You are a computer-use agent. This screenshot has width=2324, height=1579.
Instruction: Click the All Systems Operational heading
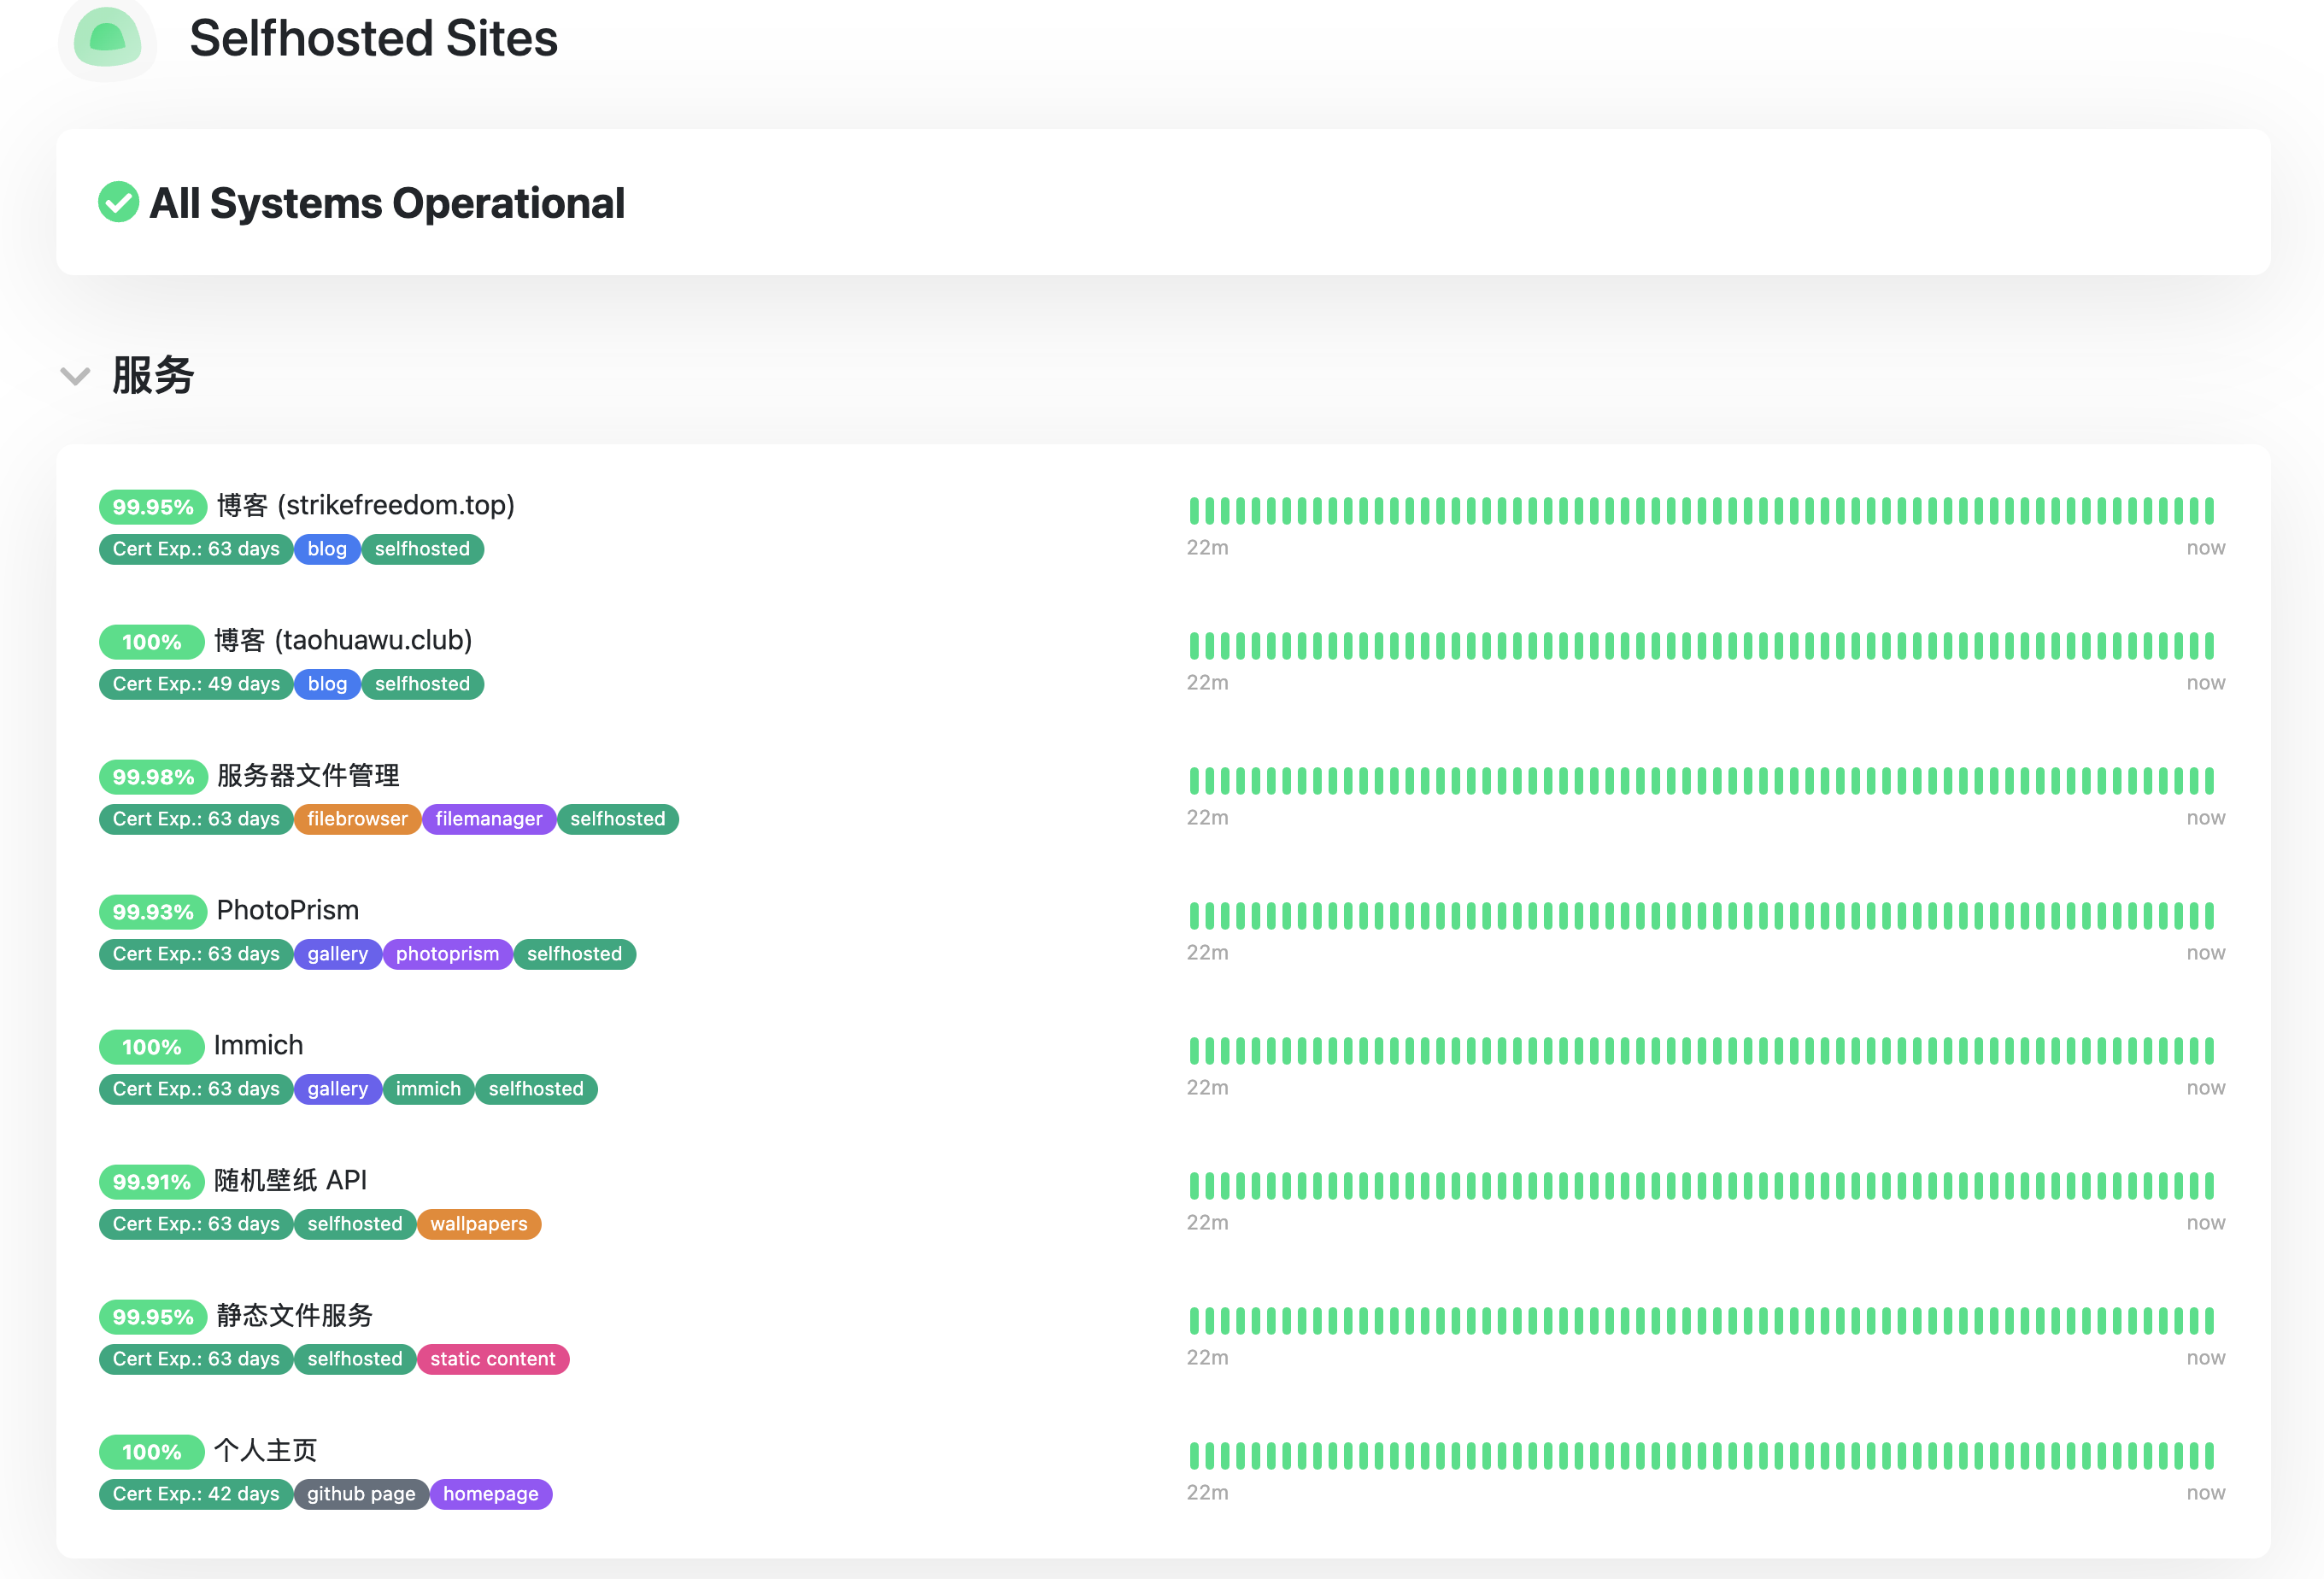pos(387,203)
